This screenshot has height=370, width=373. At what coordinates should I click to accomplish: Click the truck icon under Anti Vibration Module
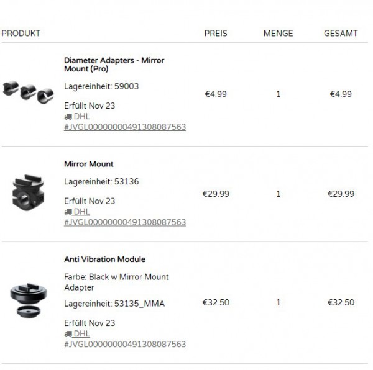coord(68,334)
